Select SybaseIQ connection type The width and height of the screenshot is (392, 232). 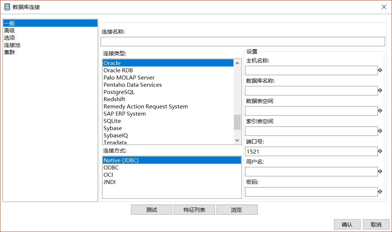(x=168, y=136)
